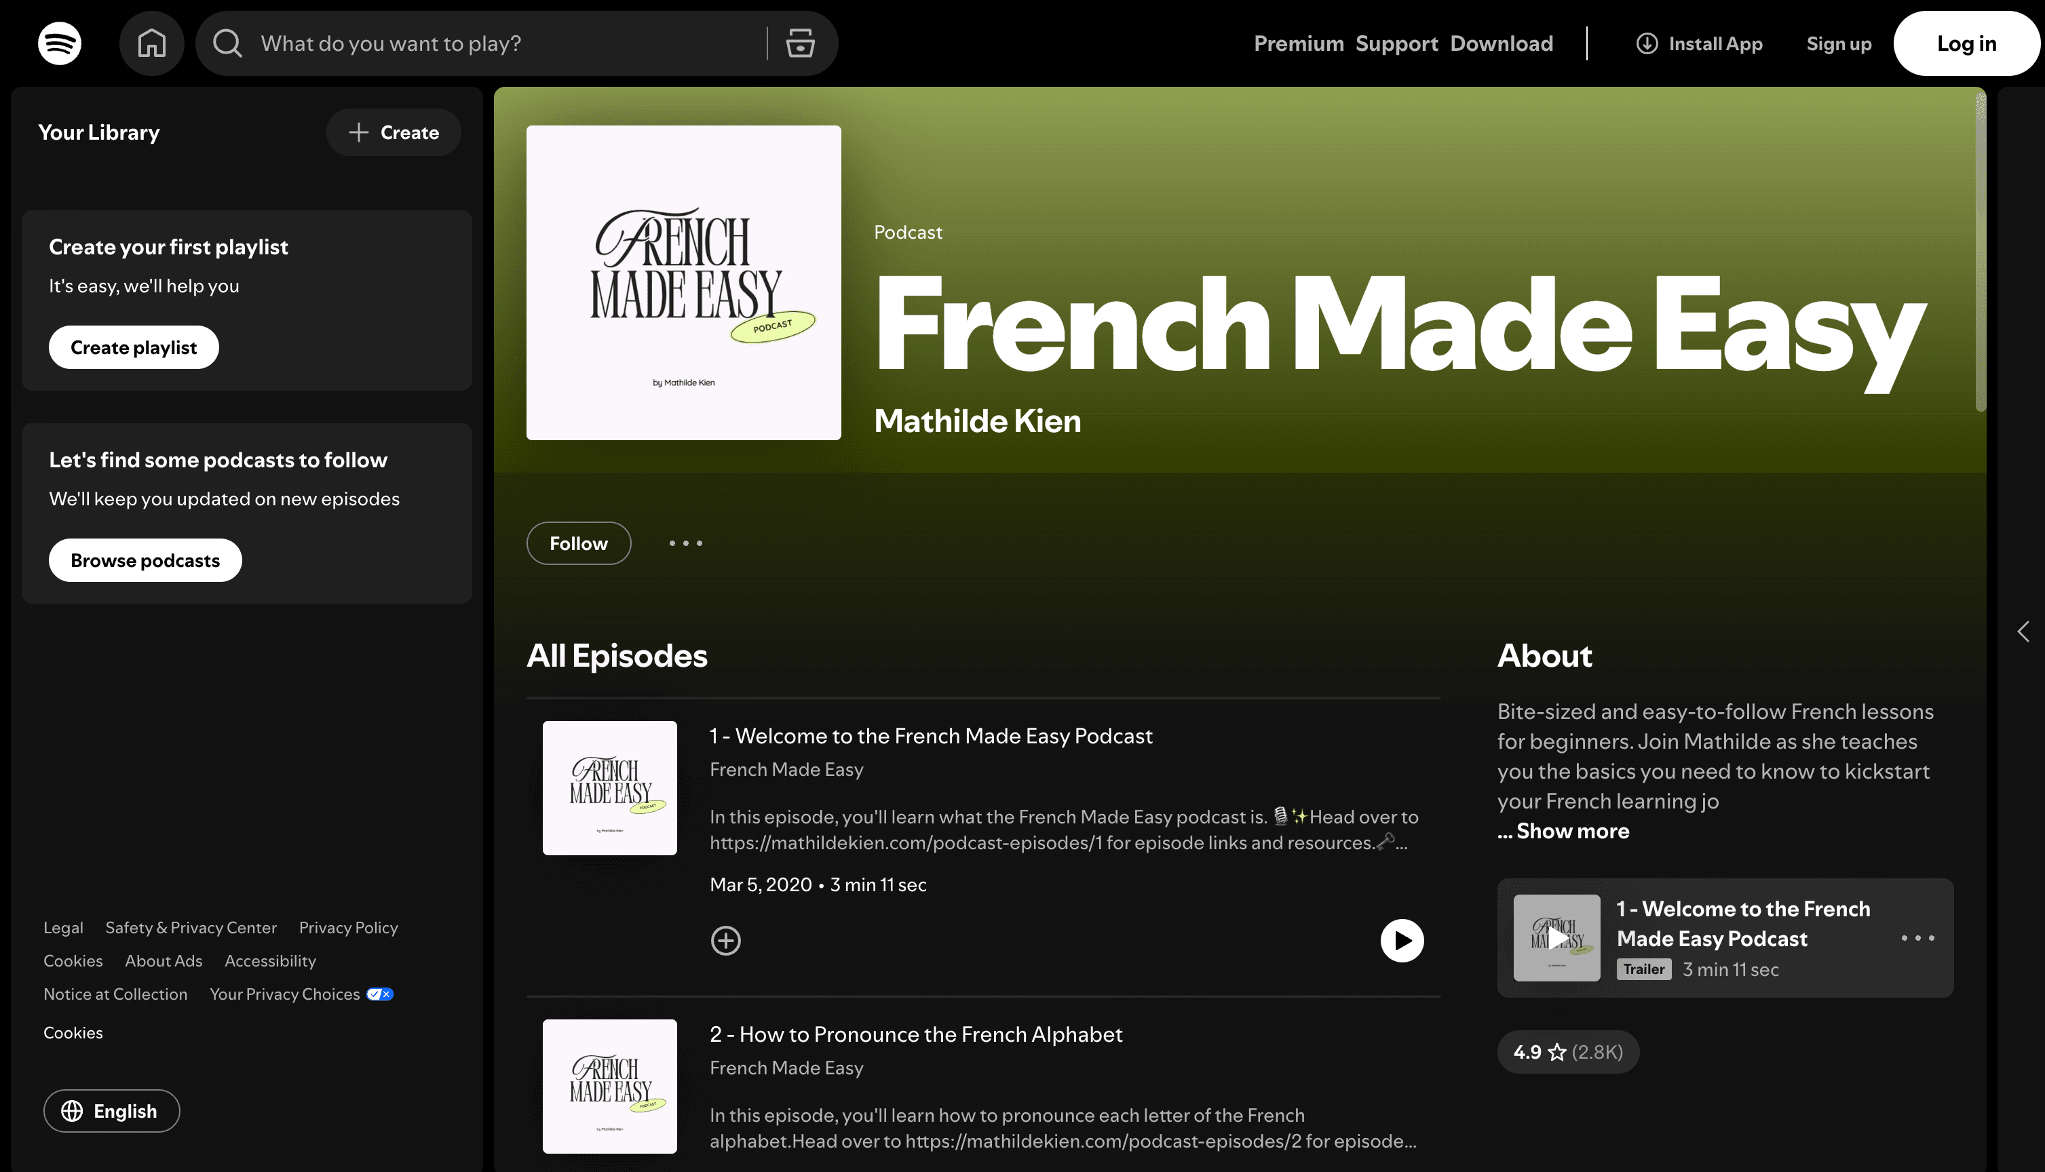Click the 'Your Library' heading
The height and width of the screenshot is (1172, 2045).
pos(99,132)
